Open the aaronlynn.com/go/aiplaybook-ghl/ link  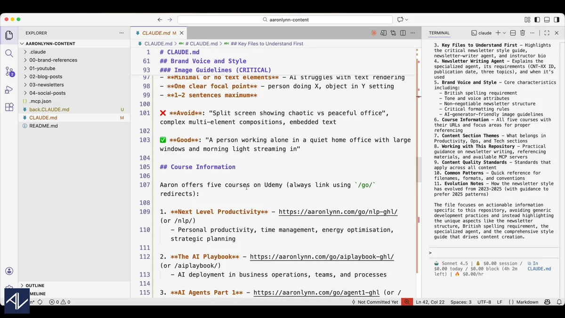322,257
